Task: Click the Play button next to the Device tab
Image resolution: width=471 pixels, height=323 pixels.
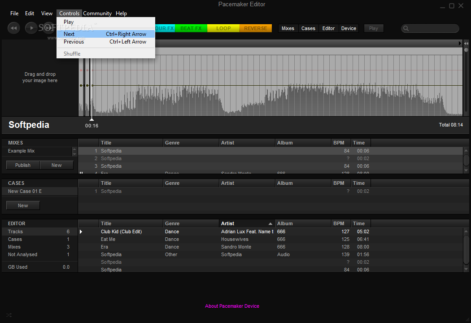Action: (x=374, y=28)
